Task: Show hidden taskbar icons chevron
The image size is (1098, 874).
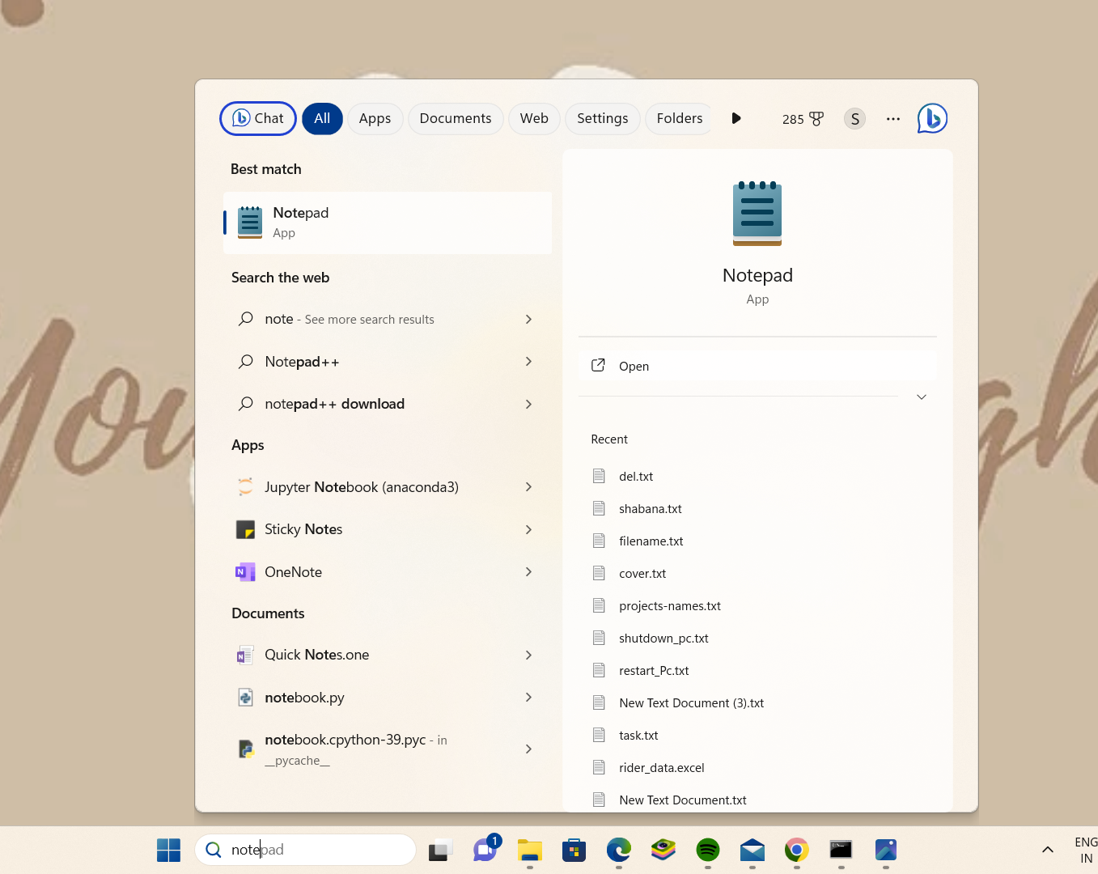Action: point(1047,850)
